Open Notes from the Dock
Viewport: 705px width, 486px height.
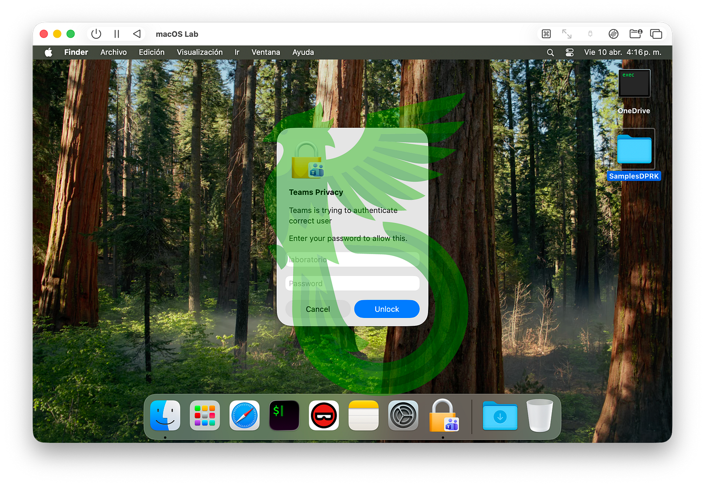(x=363, y=415)
